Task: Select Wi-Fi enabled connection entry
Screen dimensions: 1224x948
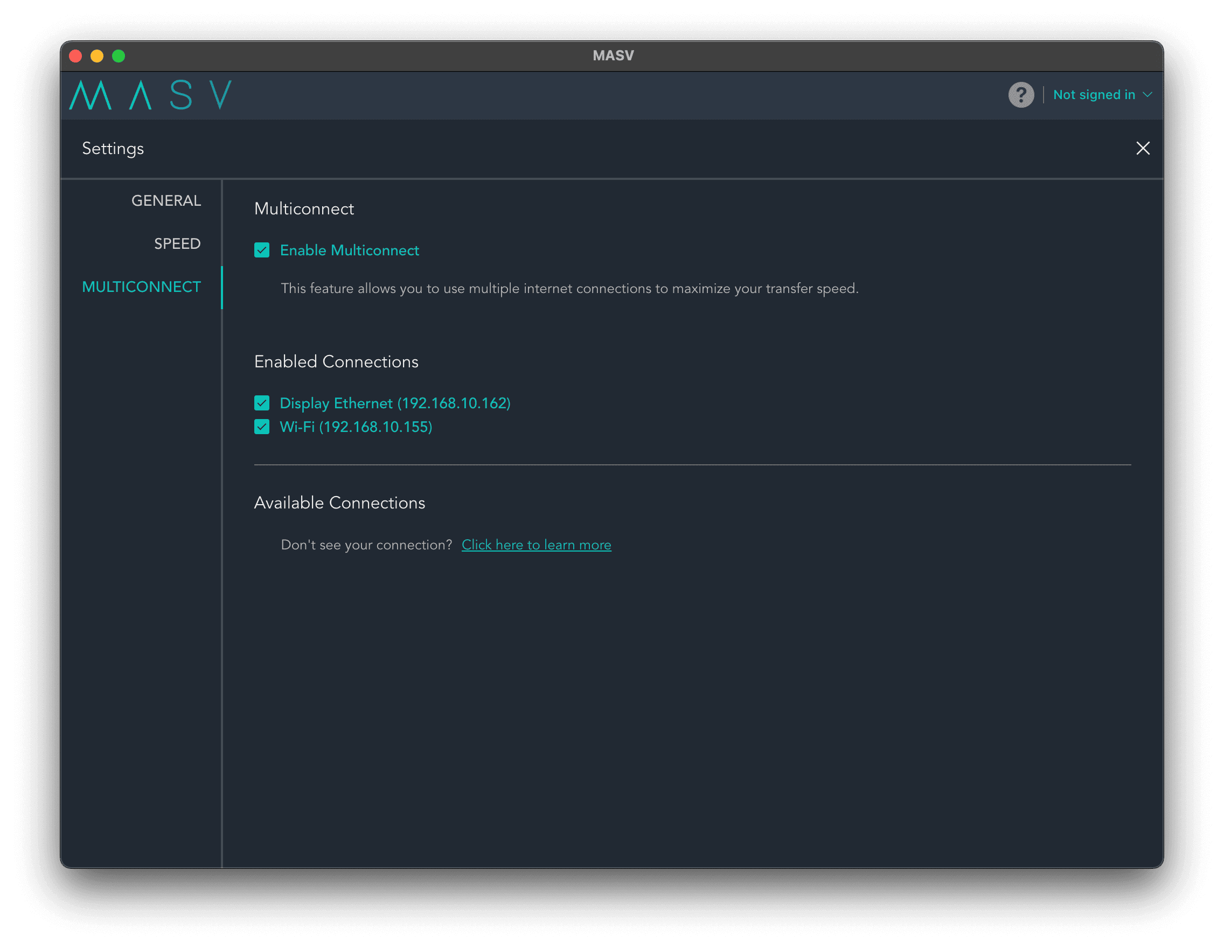Action: pos(354,427)
